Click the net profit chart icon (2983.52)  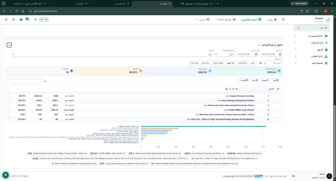[210, 71]
